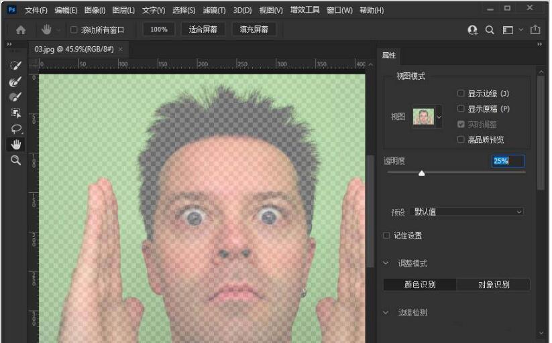Click the 适合屏幕 button
Image resolution: width=552 pixels, height=343 pixels.
203,29
